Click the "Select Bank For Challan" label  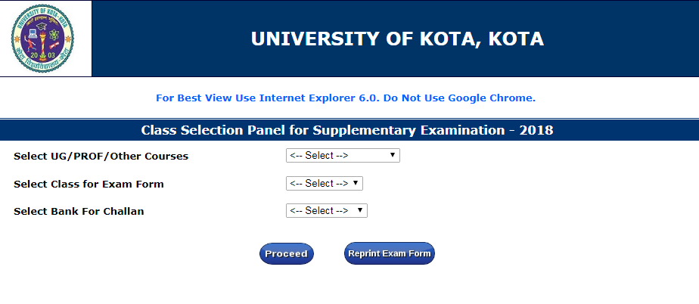point(79,211)
